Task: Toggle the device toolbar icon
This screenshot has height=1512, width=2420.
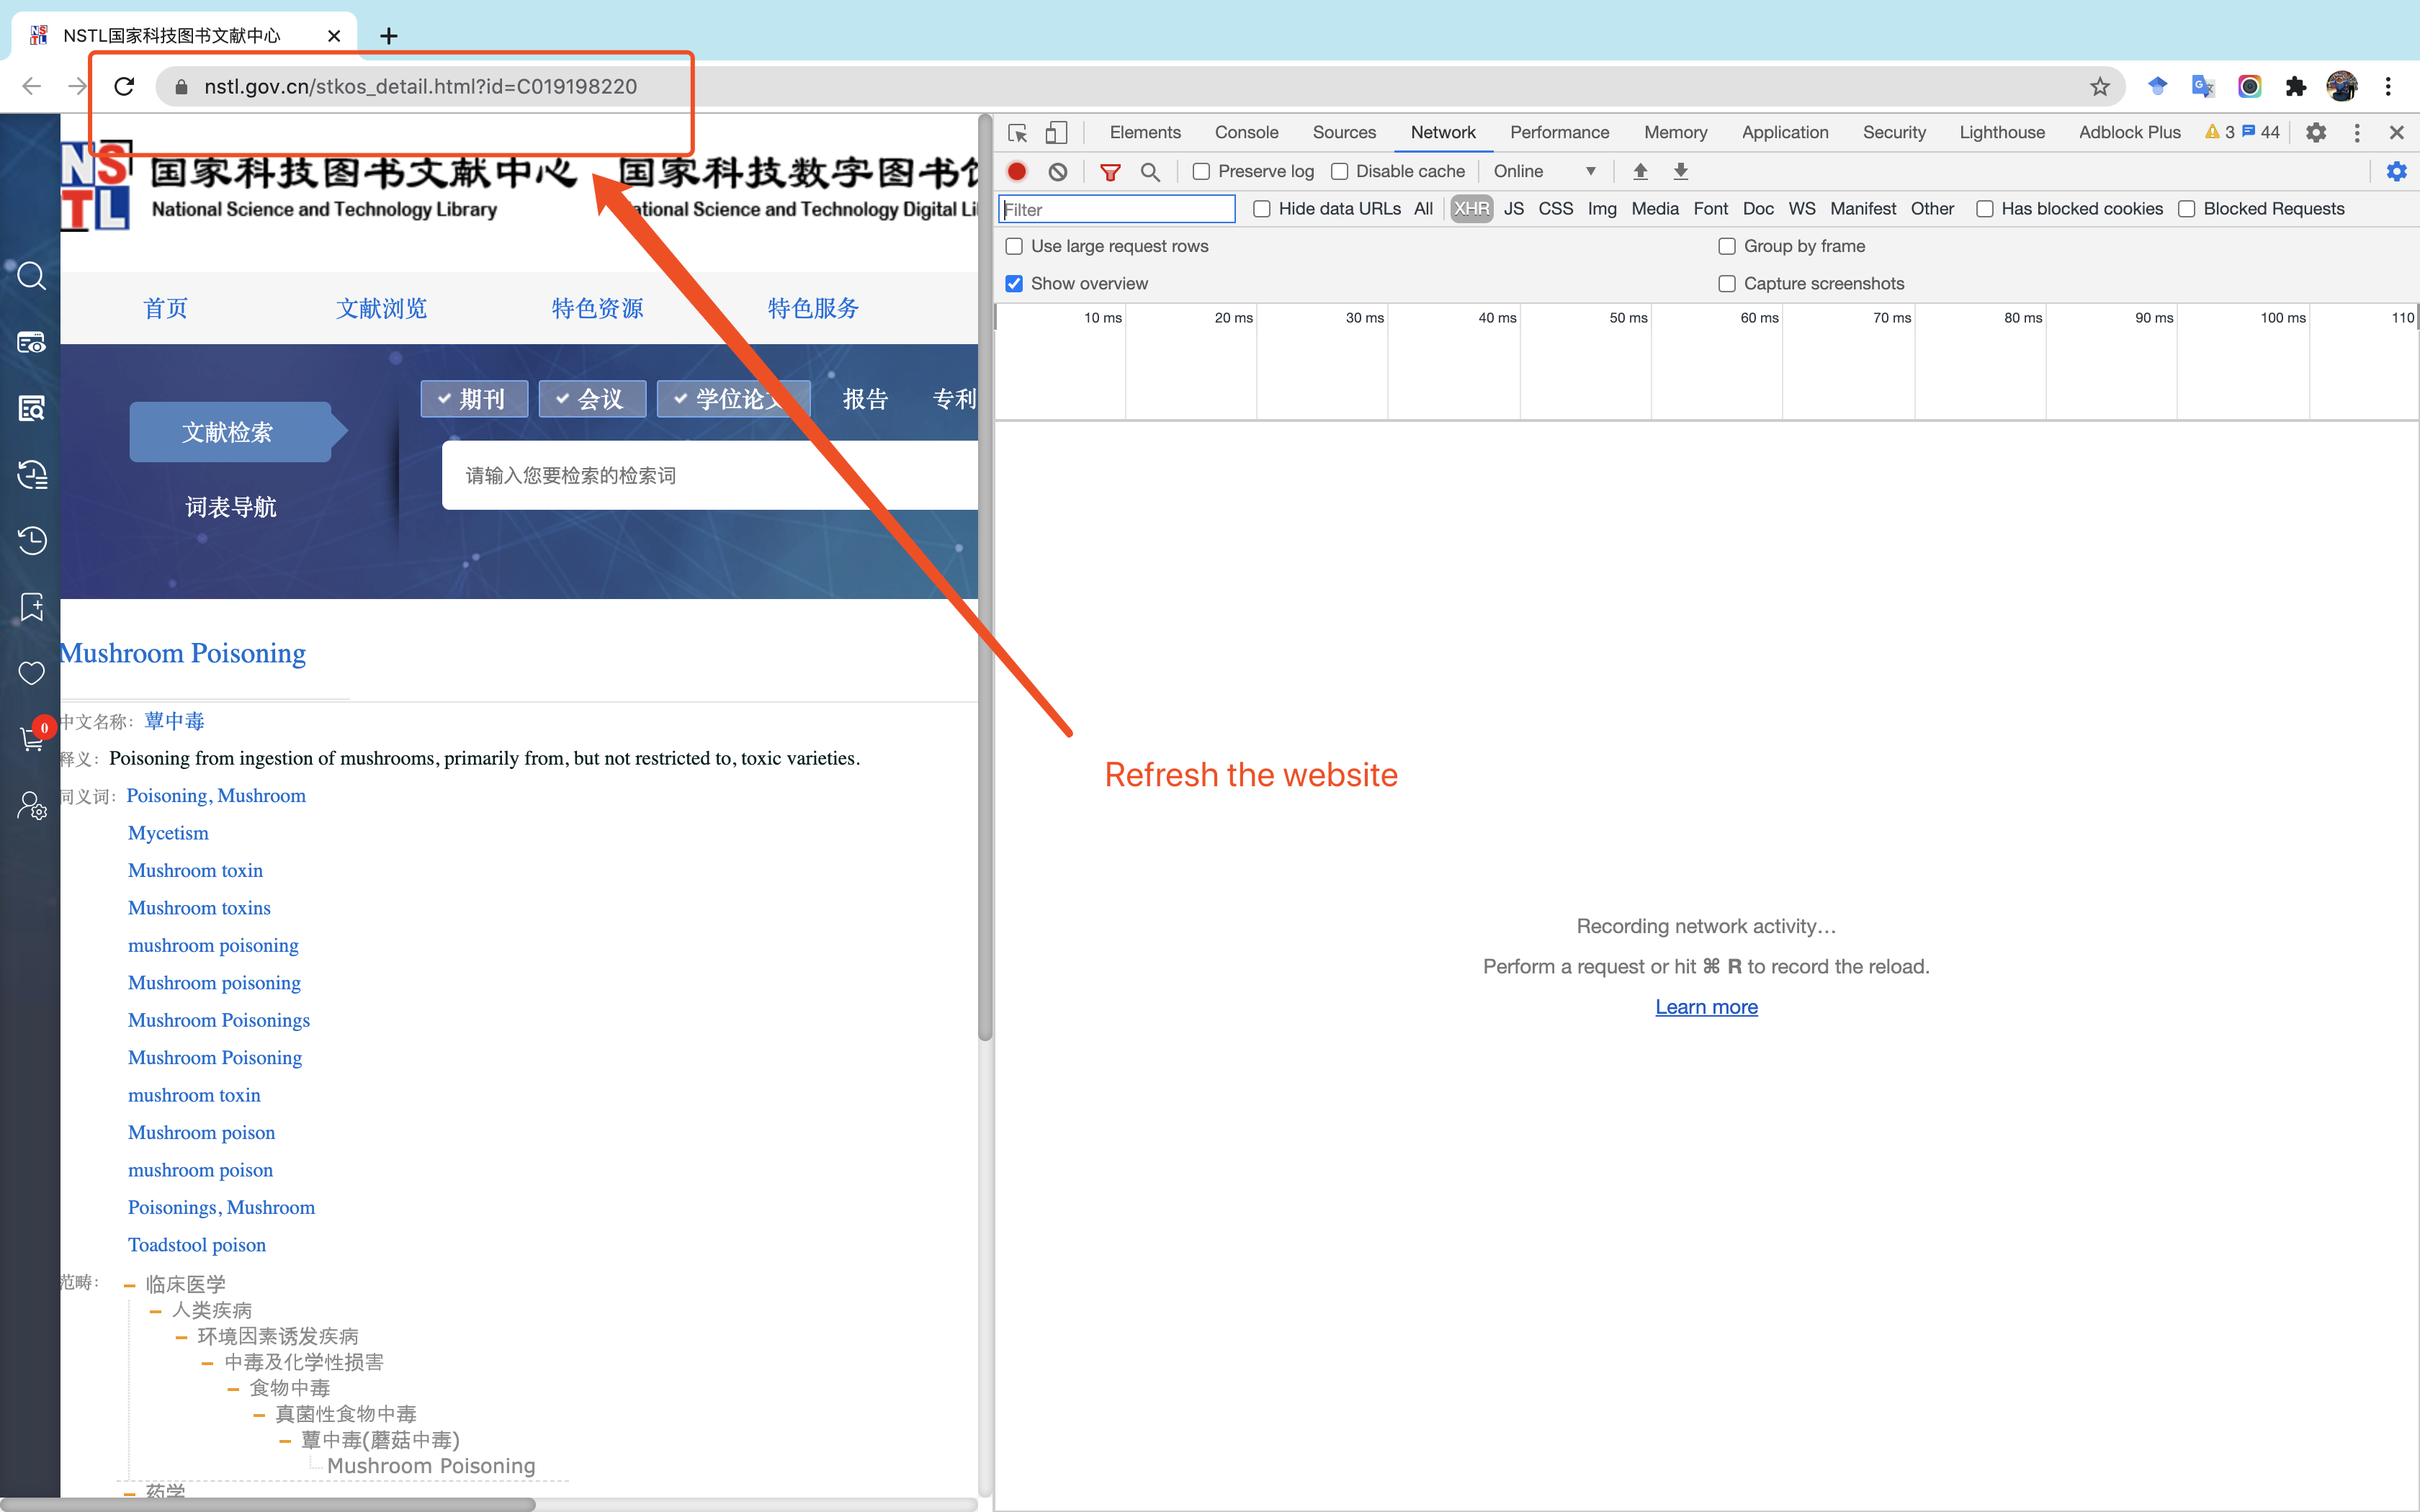Action: pyautogui.click(x=1056, y=132)
